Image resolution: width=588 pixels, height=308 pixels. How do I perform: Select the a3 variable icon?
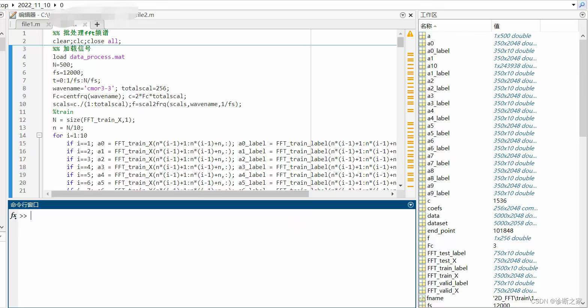pyautogui.click(x=422, y=96)
